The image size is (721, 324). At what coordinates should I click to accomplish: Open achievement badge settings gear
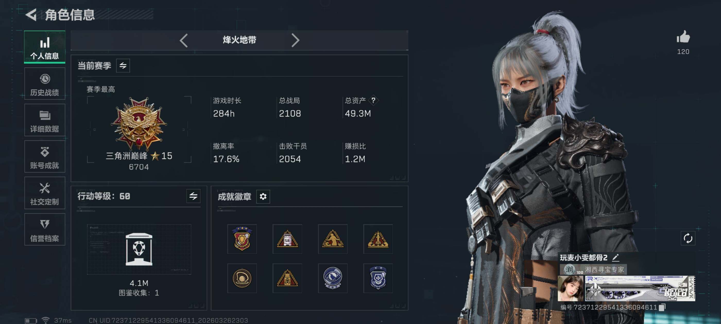click(x=263, y=196)
